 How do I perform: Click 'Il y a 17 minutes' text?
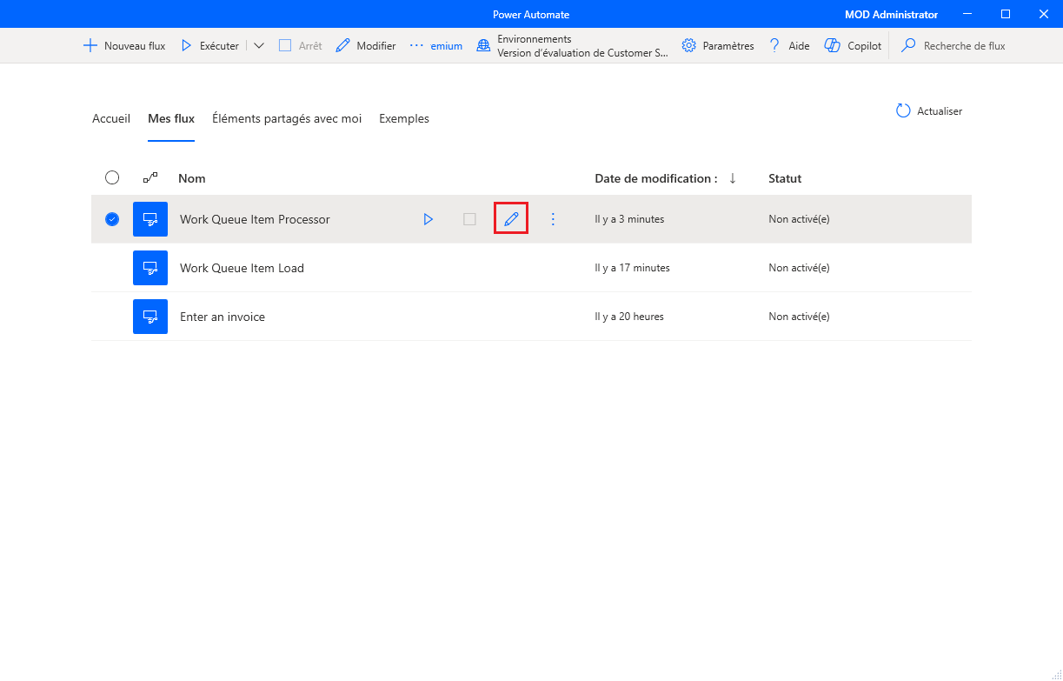pos(632,268)
